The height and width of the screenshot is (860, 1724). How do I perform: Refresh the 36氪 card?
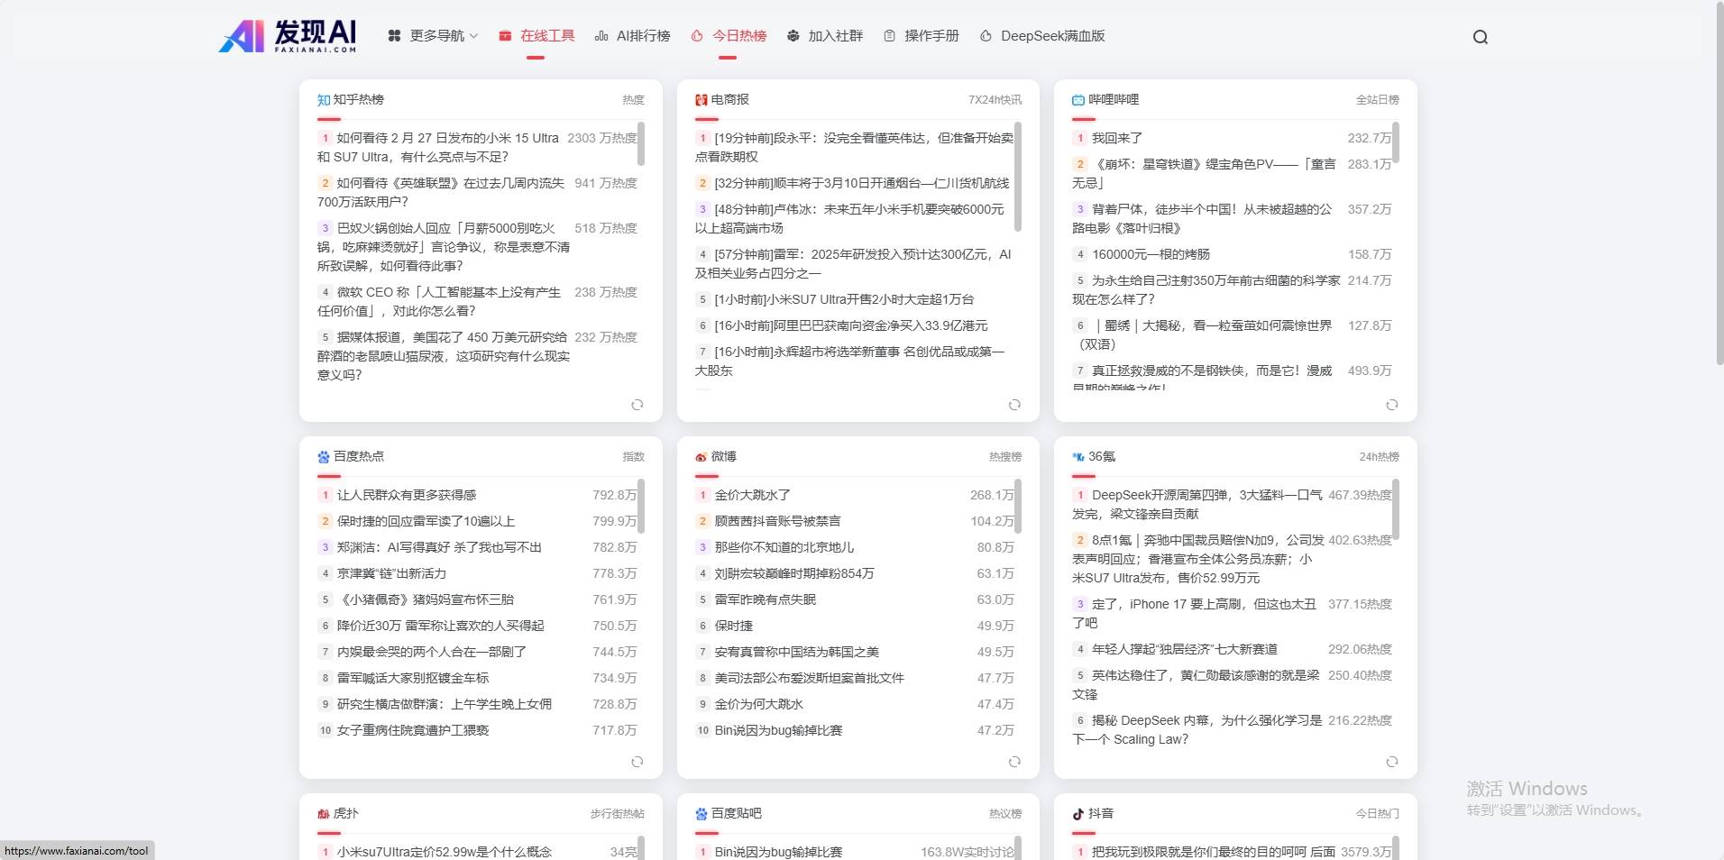tap(1391, 762)
